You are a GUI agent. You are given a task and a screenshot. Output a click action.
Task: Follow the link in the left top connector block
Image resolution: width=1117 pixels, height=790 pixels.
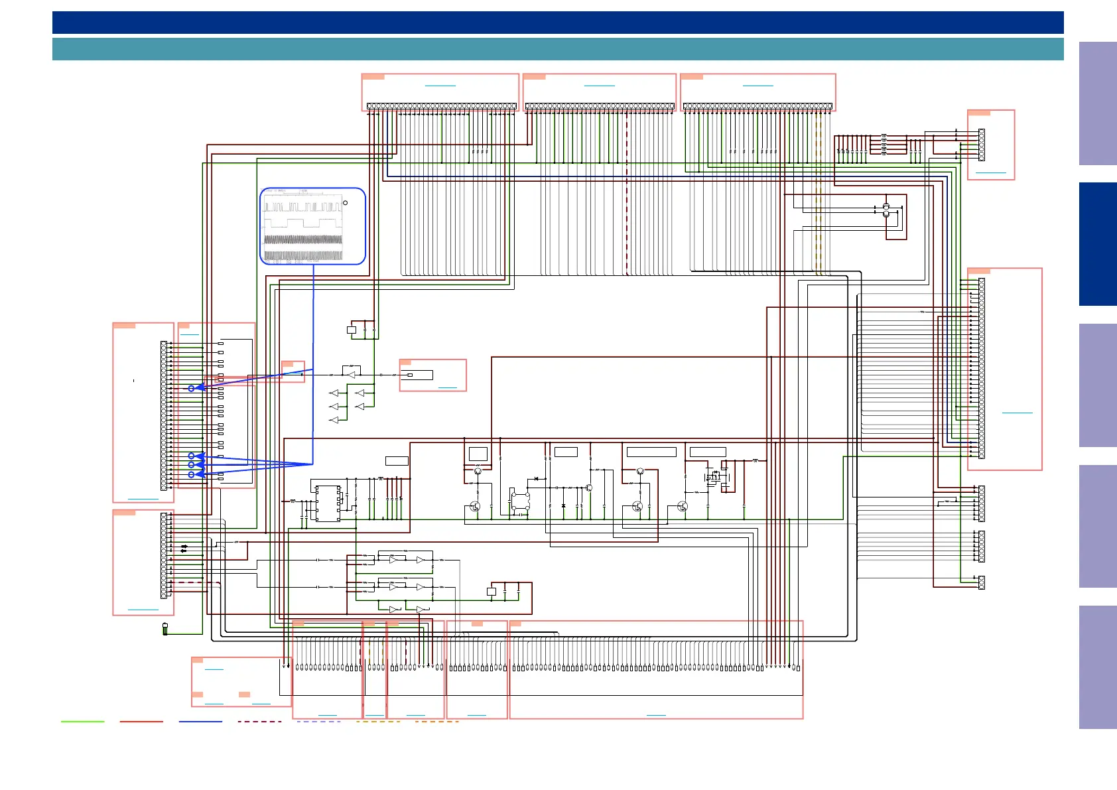click(440, 86)
